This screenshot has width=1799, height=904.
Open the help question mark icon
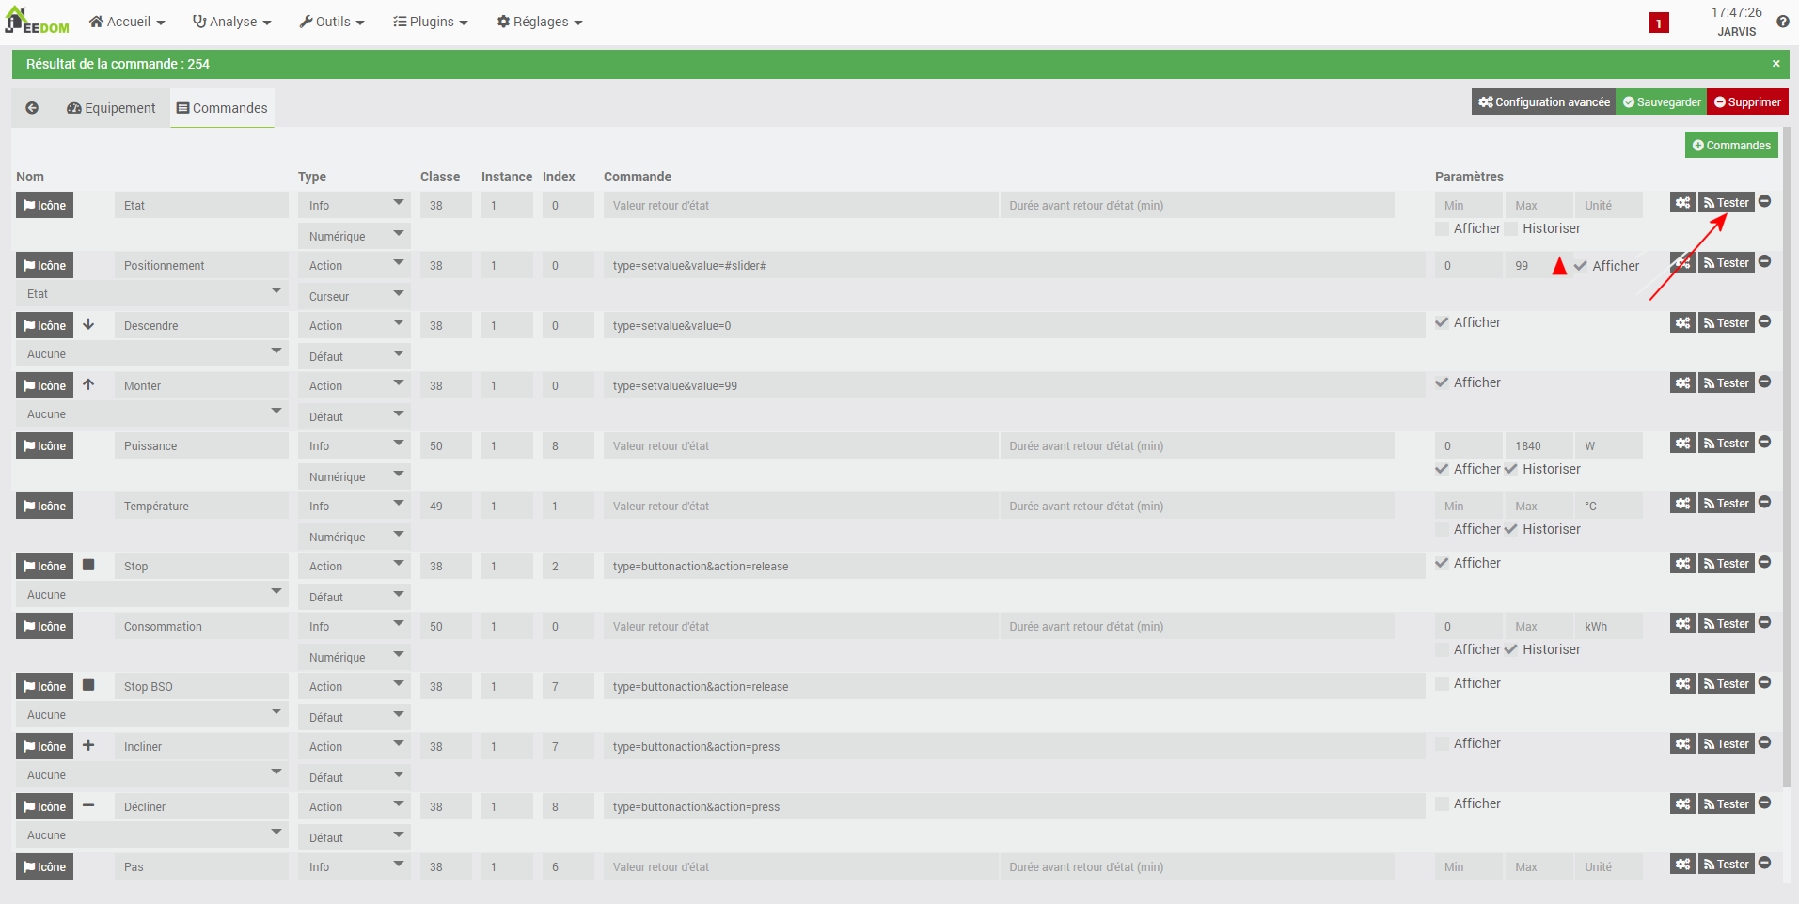1782,22
